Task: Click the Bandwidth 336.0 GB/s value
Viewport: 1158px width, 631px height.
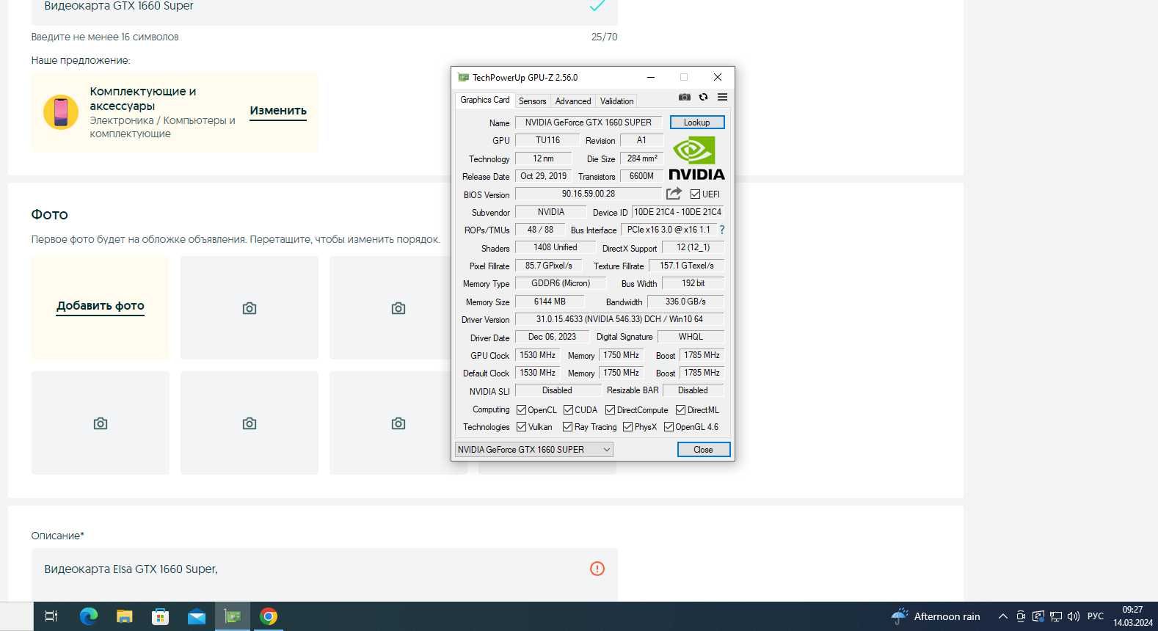Action: pos(685,302)
